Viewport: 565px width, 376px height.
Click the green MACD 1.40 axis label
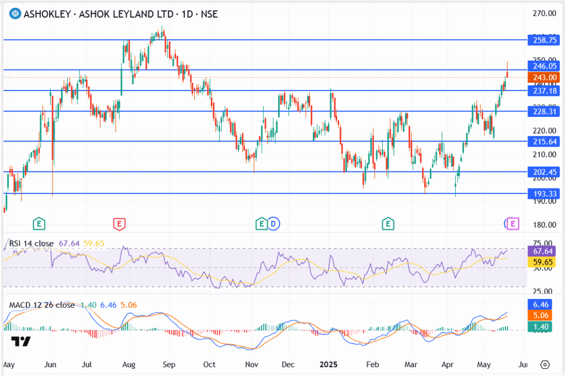(x=541, y=327)
